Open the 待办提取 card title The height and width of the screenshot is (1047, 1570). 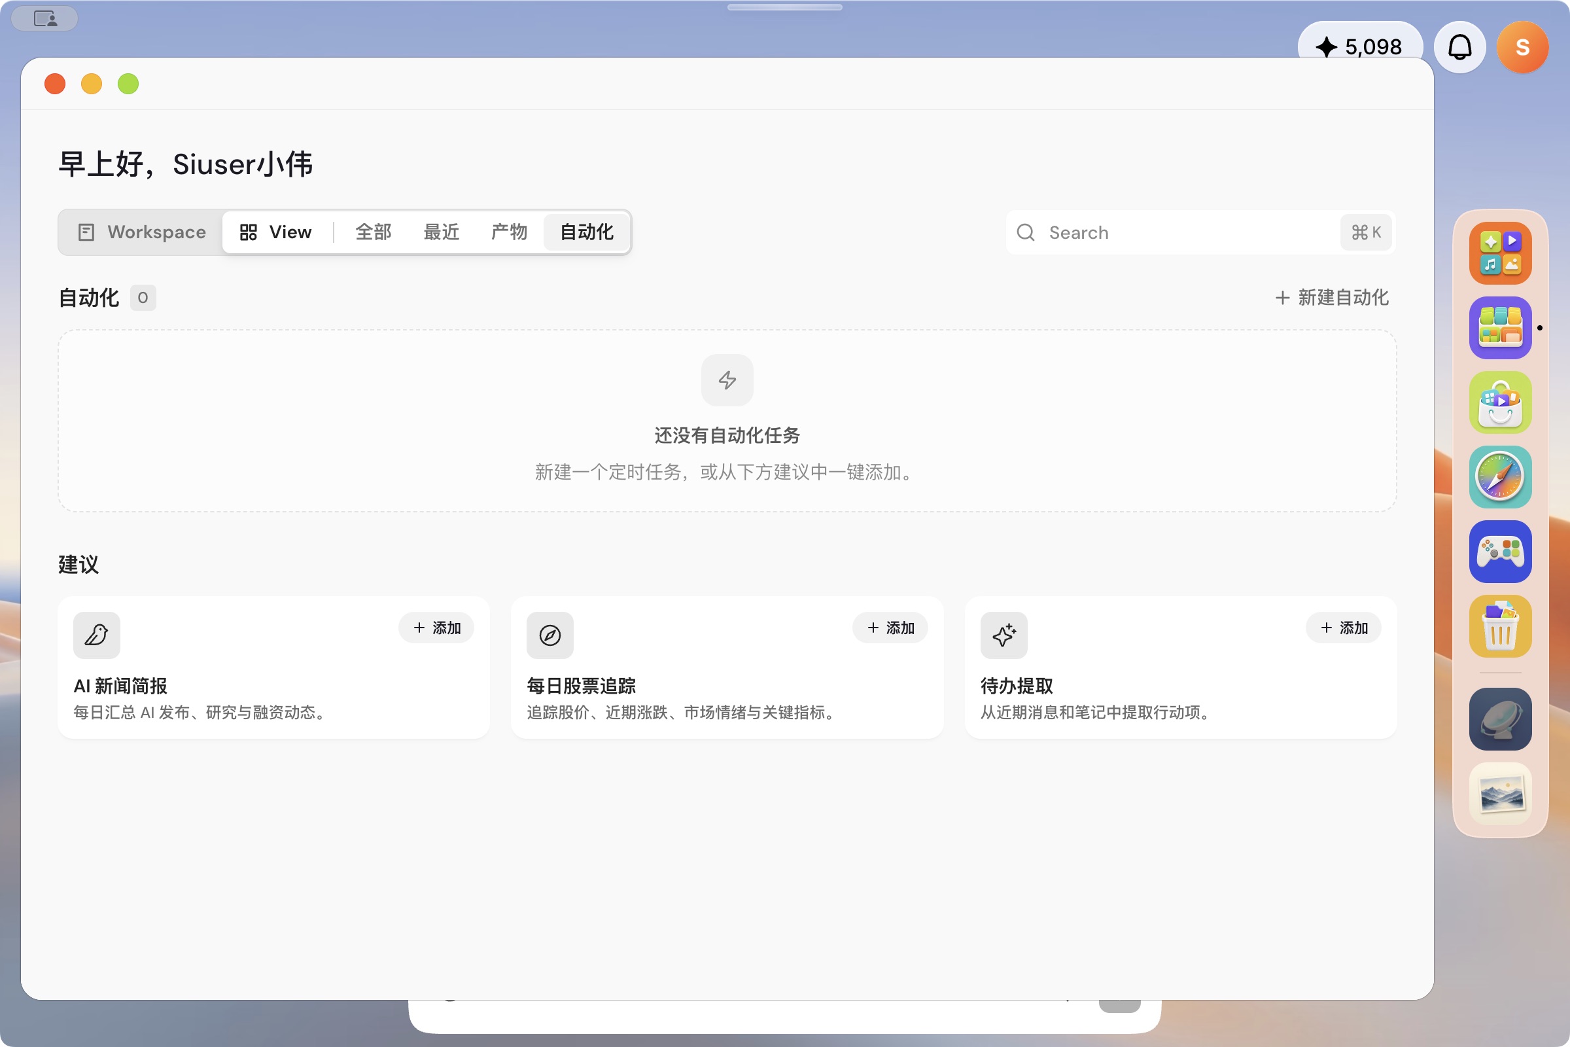click(x=1017, y=686)
